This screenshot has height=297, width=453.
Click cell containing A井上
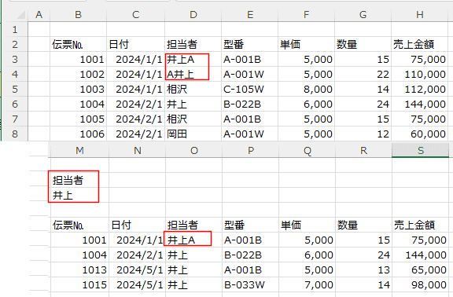193,75
